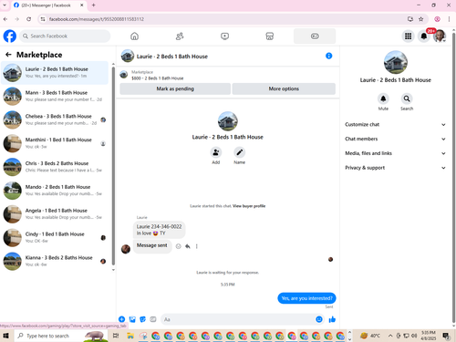
Task: Send a thumbs-up like
Action: tap(332, 319)
